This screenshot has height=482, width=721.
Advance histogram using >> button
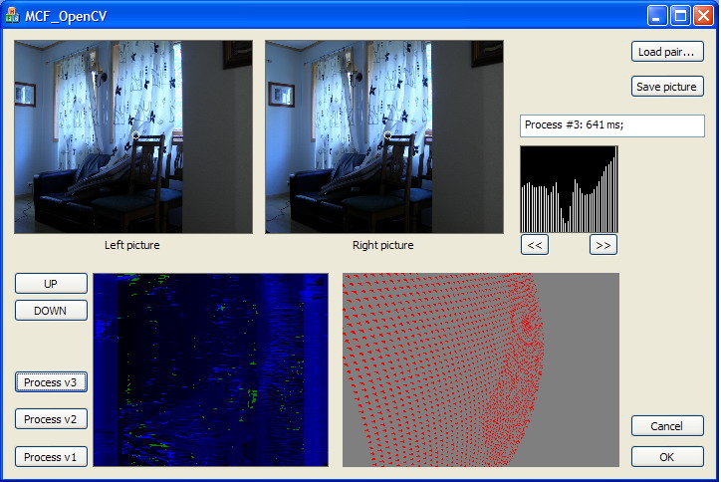602,245
